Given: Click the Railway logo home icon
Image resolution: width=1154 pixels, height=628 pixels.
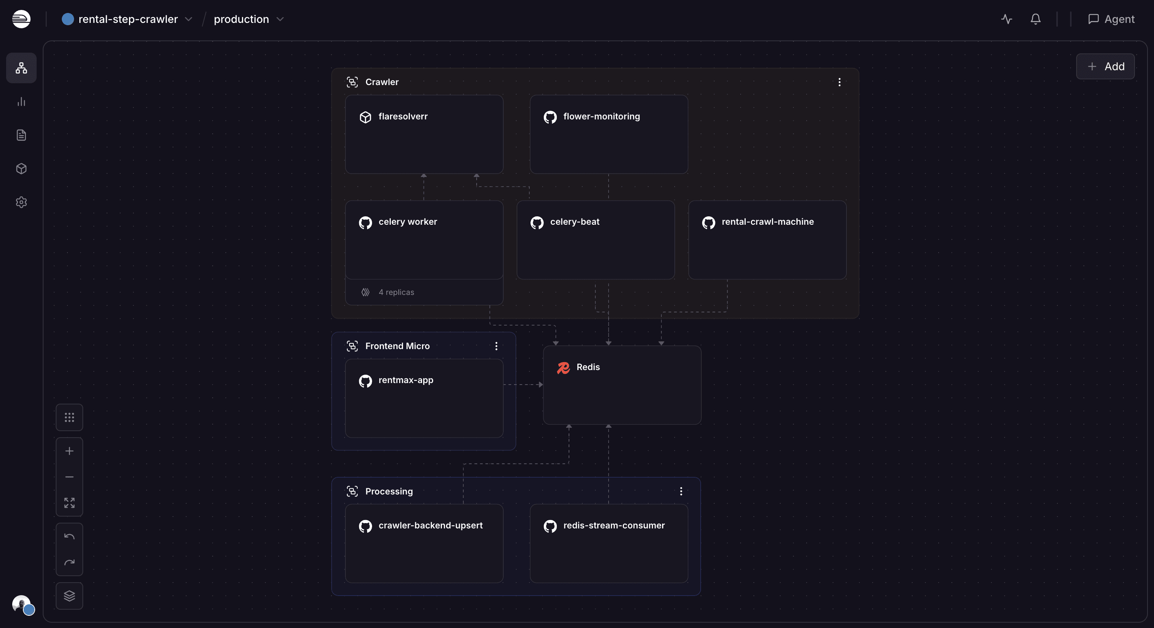Looking at the screenshot, I should click(21, 19).
